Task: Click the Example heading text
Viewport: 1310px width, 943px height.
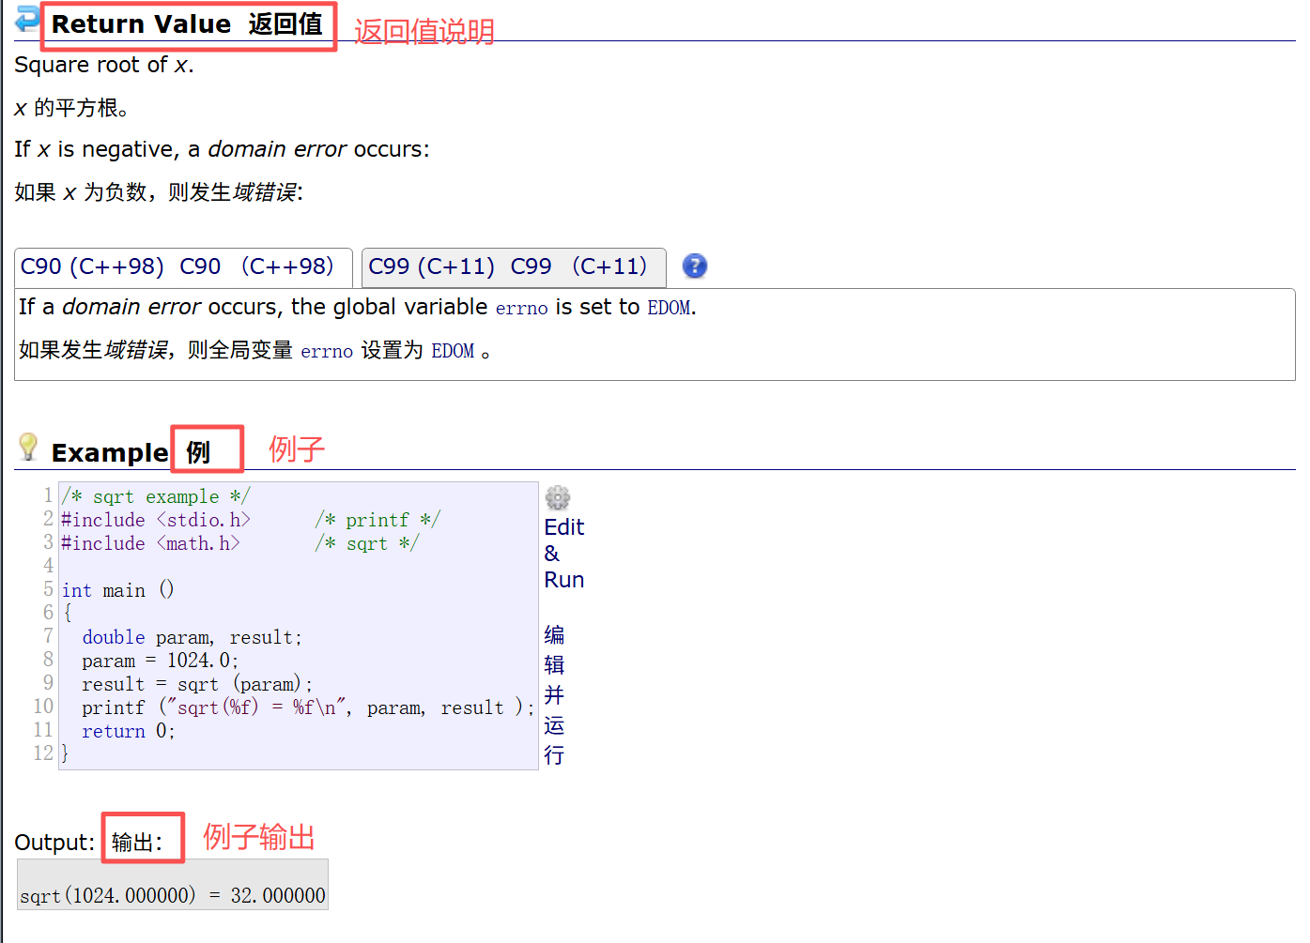Action: click(110, 453)
